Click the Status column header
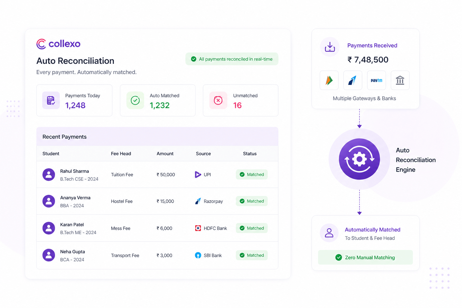 pos(250,154)
